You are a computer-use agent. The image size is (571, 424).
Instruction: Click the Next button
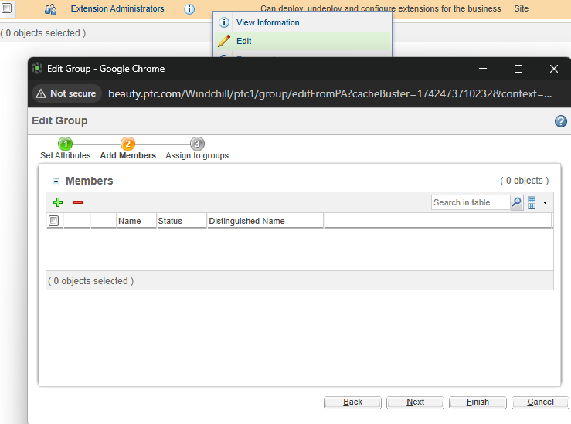pos(415,402)
